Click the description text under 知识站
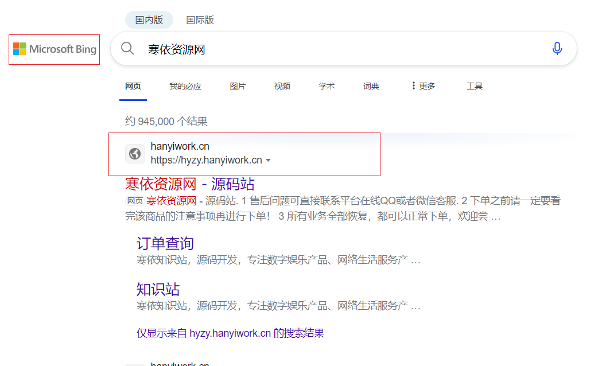Screen dimensions: 602x366 [278, 306]
